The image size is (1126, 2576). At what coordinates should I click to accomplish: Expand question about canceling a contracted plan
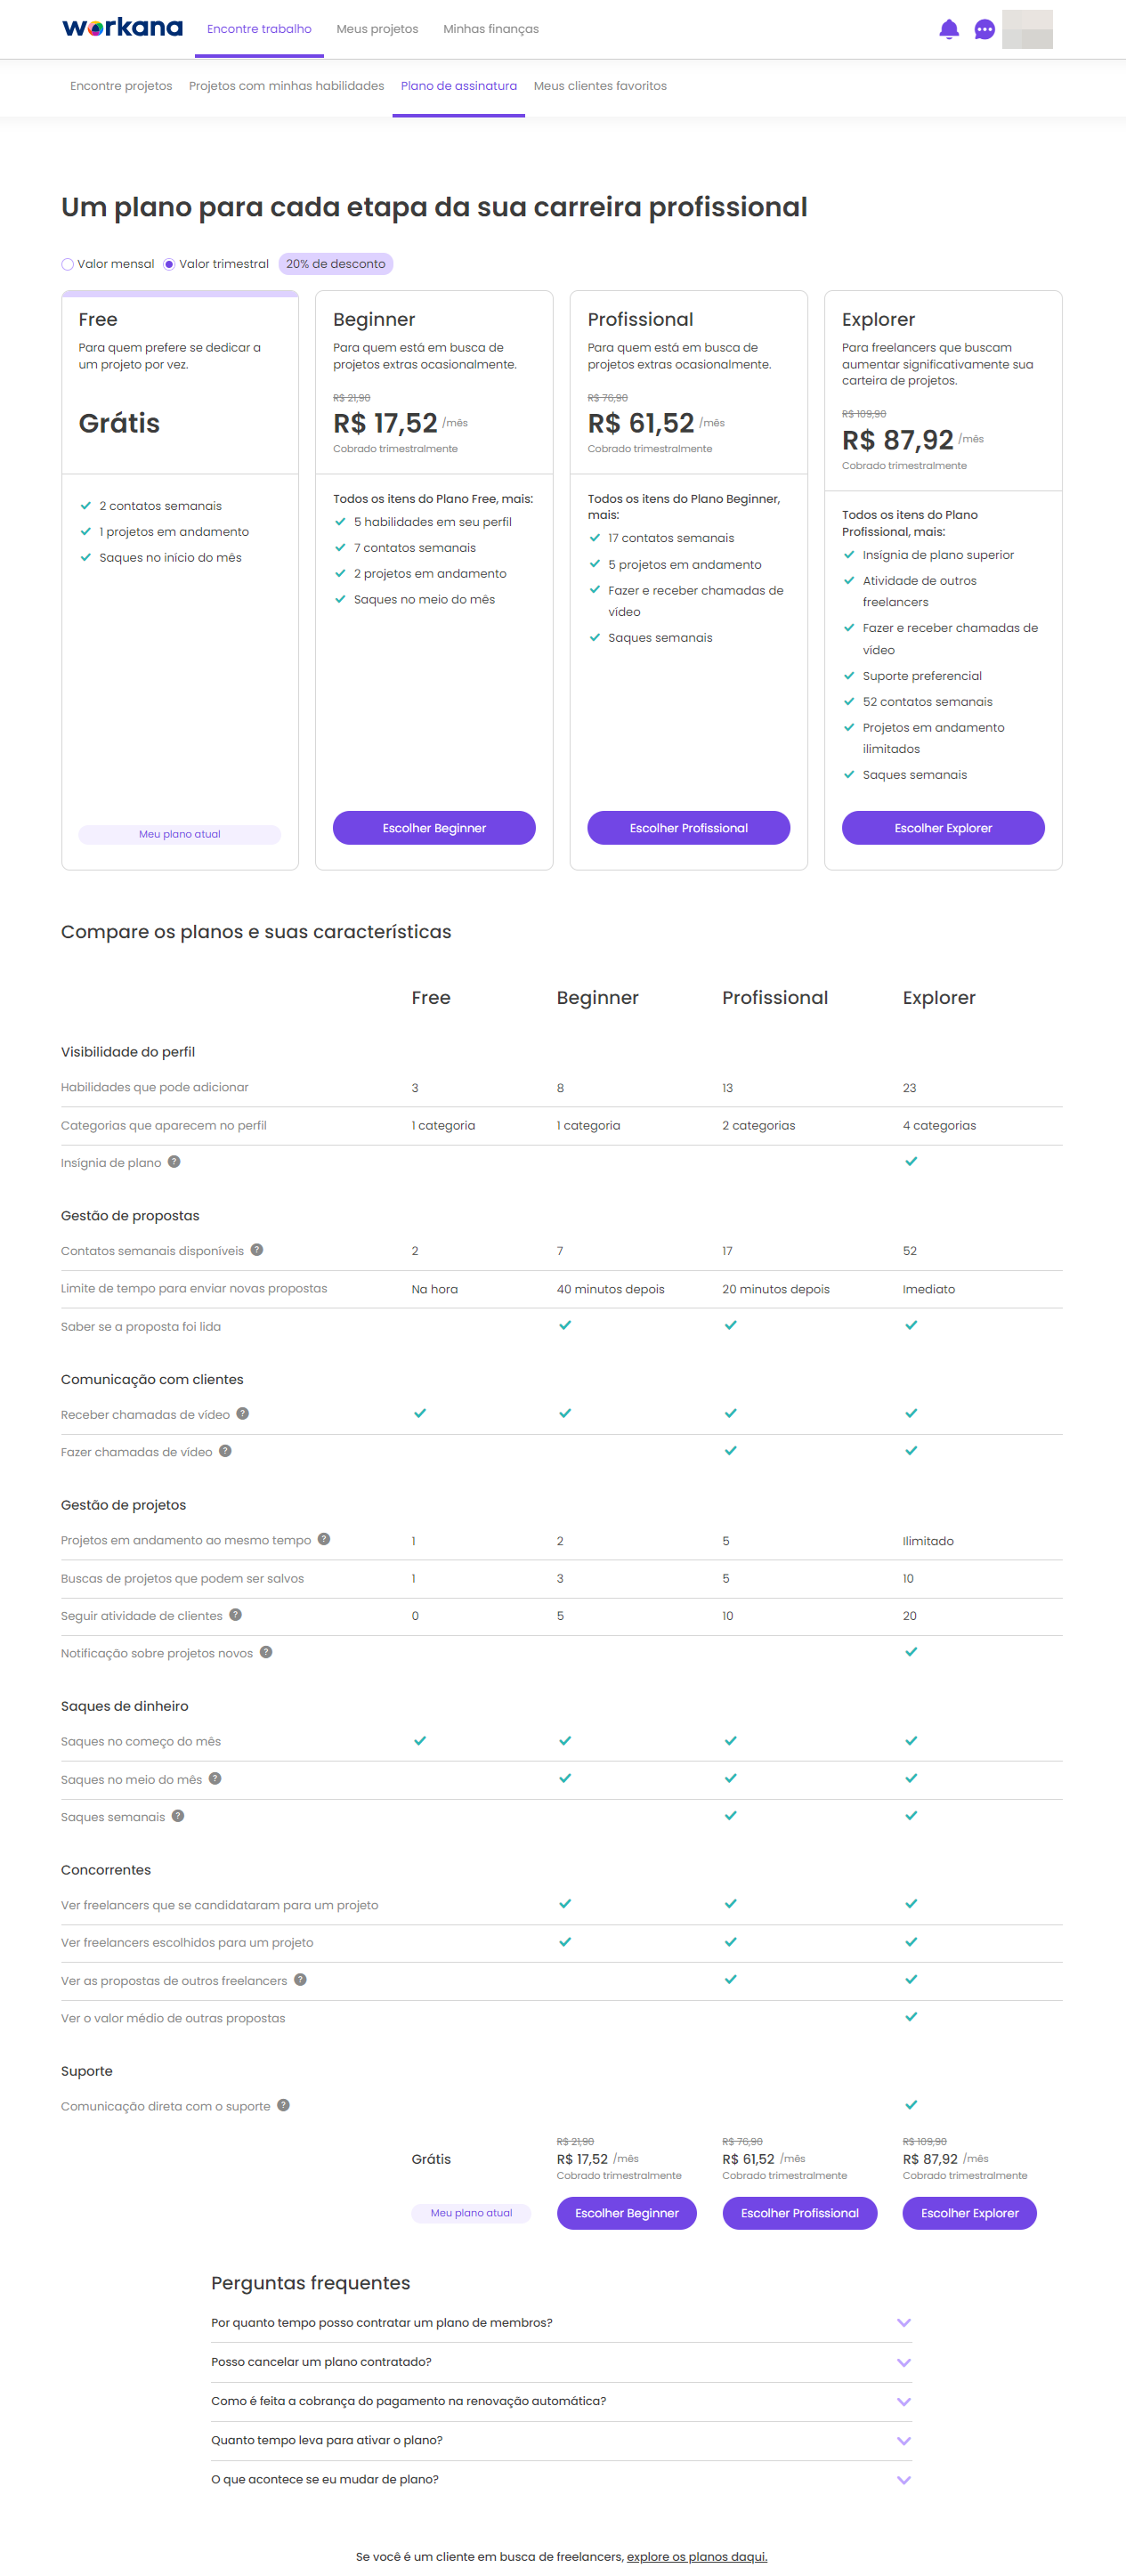[x=561, y=2361]
